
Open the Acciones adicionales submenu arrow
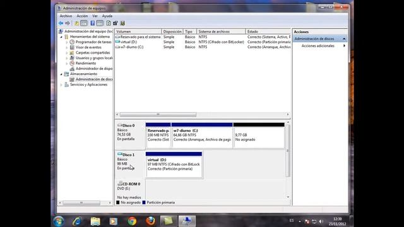[344, 46]
